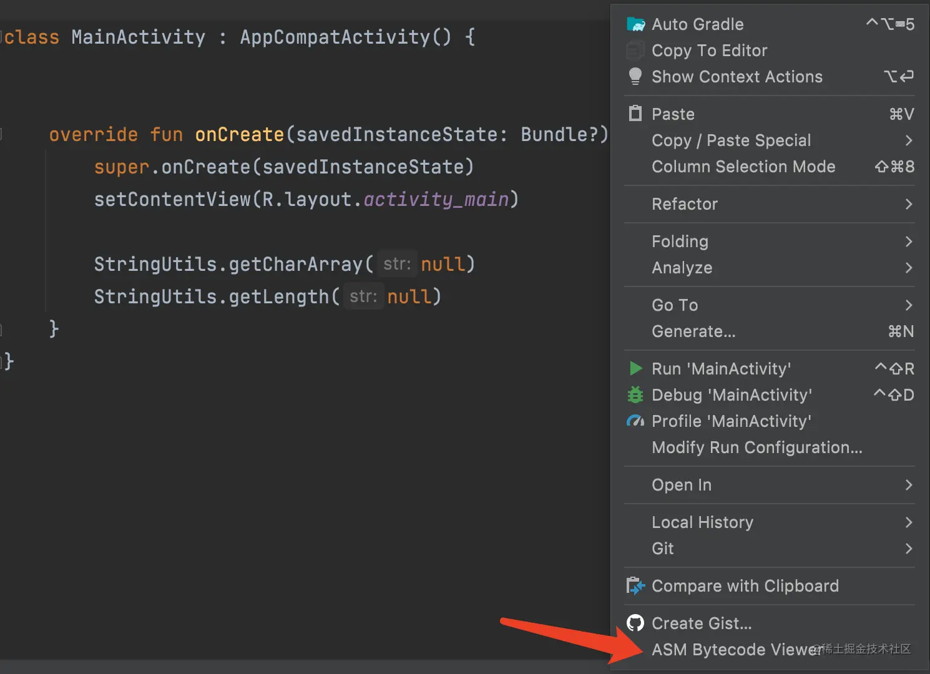Click the Compare with Clipboard icon
Viewport: 930px width, 674px height.
(x=635, y=586)
